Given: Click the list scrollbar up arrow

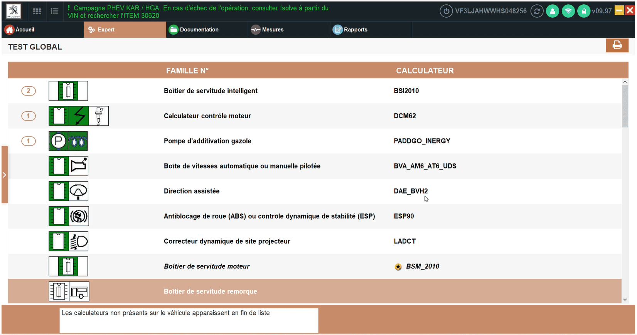Looking at the screenshot, I should 625,82.
